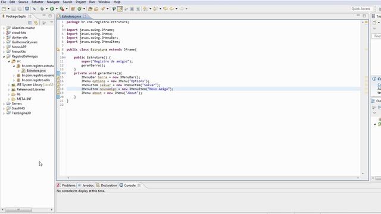Viewport: 381px width, 214px height.
Task: Click the editor horizontal scrollbar right arrow
Action: pyautogui.click(x=358, y=178)
